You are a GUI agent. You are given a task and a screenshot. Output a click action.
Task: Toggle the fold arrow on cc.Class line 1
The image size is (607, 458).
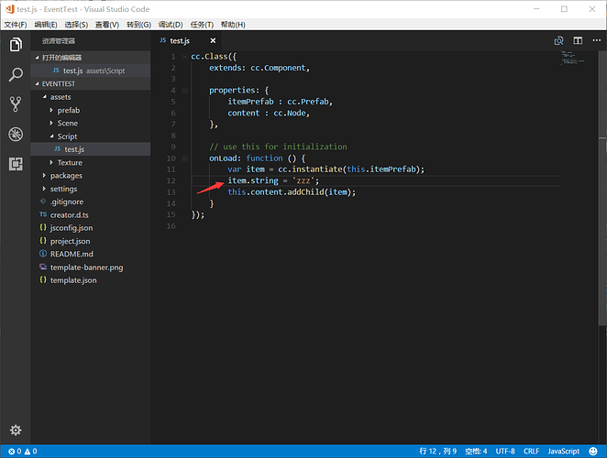point(184,57)
